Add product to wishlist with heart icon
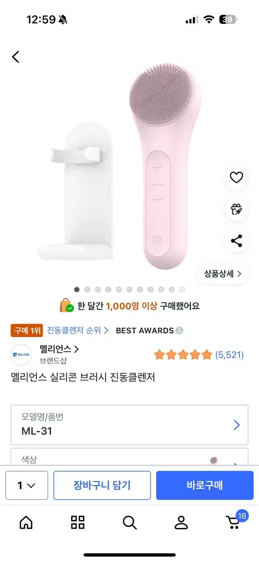The height and width of the screenshot is (562, 259). pos(237,177)
